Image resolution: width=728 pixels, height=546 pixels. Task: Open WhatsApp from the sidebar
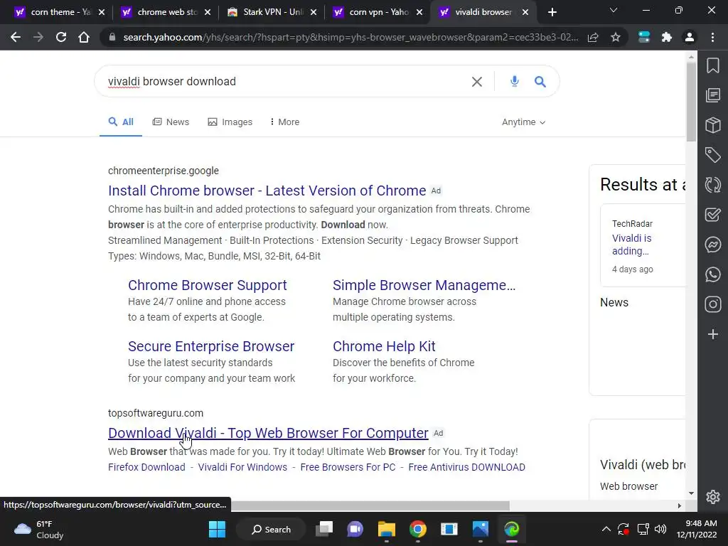tap(713, 274)
